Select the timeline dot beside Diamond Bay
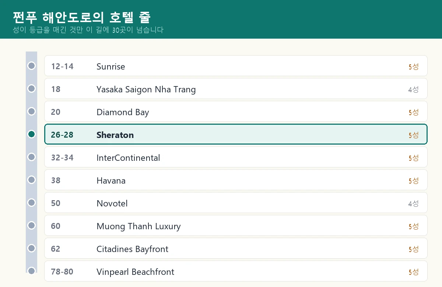 (32, 111)
